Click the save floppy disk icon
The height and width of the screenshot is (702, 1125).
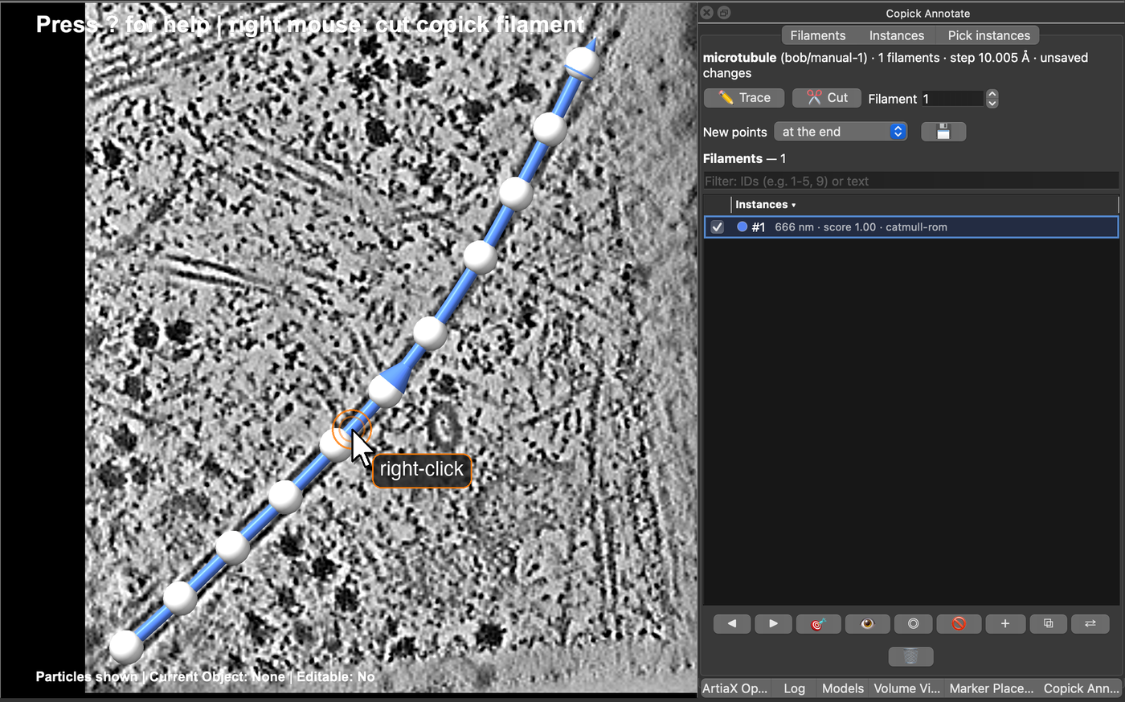(x=943, y=132)
